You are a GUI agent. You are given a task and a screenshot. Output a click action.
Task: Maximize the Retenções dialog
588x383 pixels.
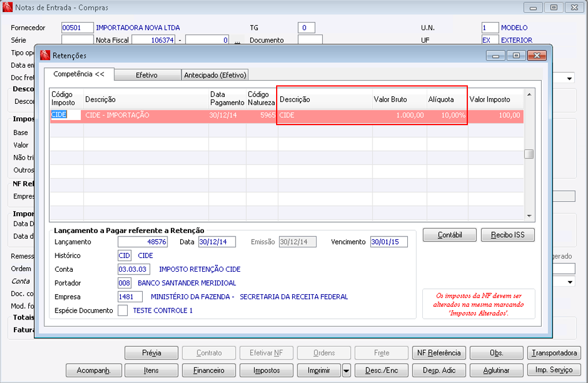coord(516,55)
